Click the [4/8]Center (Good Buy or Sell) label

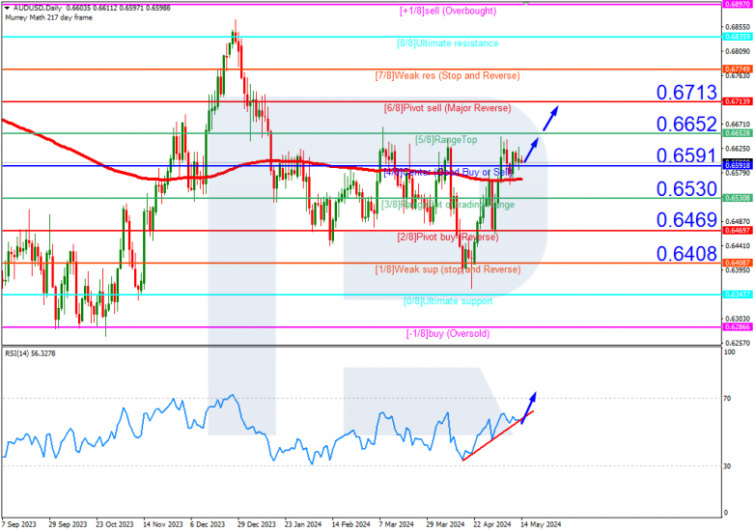[448, 172]
